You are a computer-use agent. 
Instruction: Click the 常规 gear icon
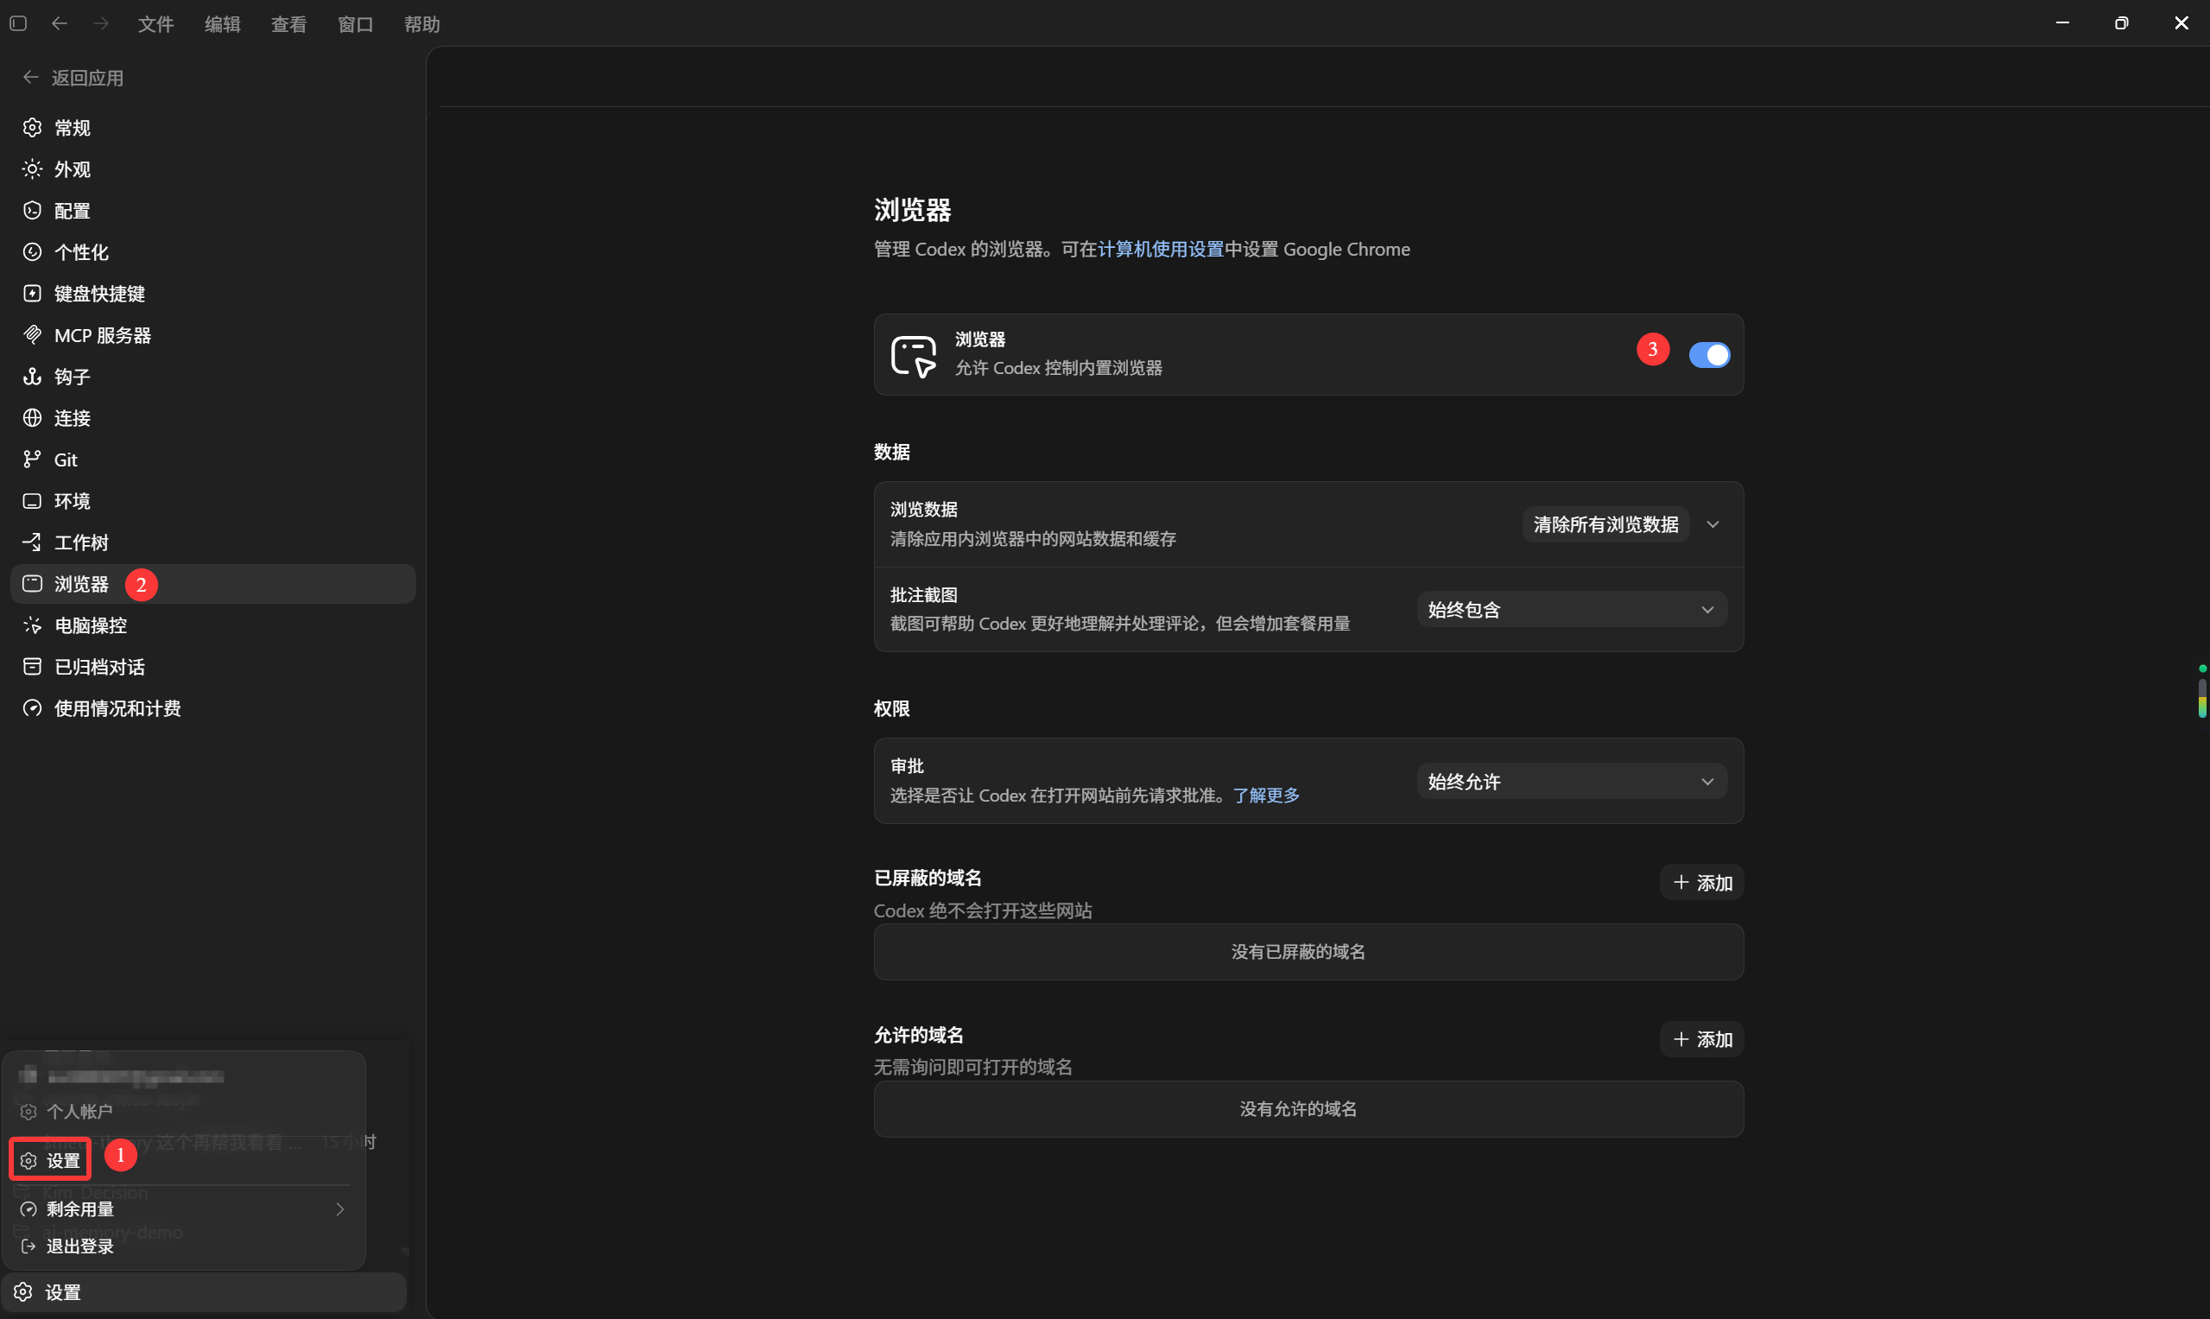pyautogui.click(x=32, y=128)
